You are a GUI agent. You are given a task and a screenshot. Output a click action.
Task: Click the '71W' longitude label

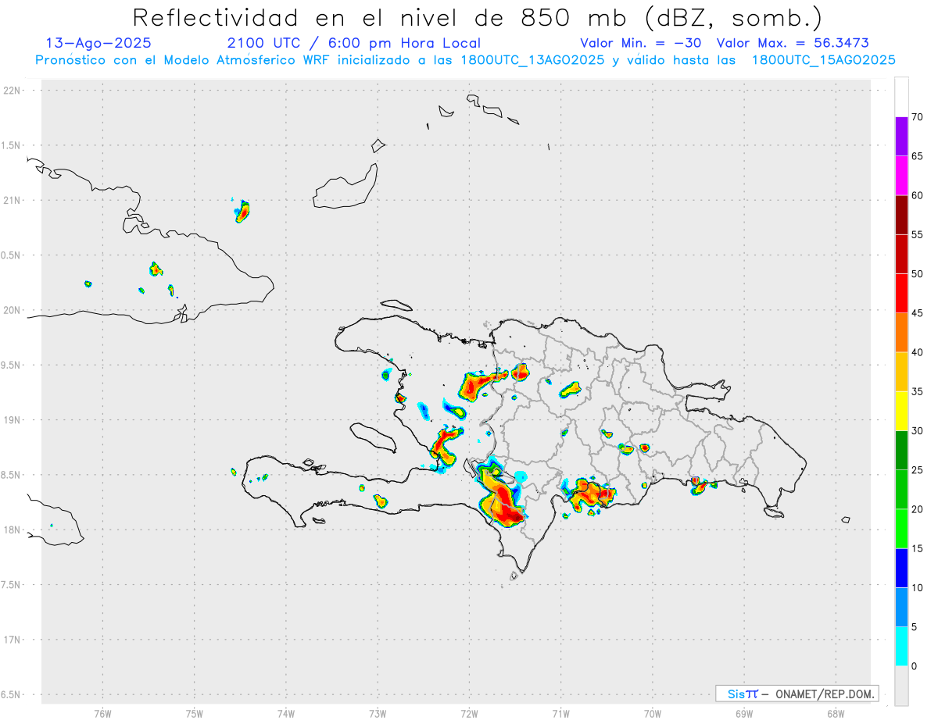pyautogui.click(x=560, y=714)
